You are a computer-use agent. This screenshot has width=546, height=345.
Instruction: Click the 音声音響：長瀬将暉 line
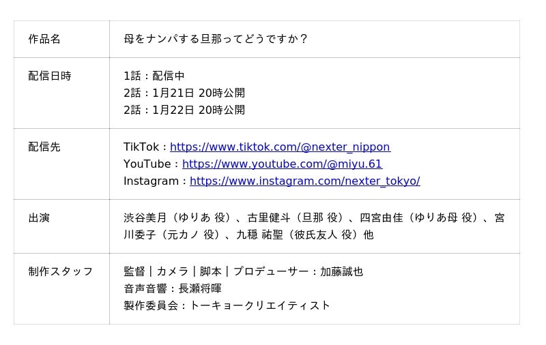173,288
